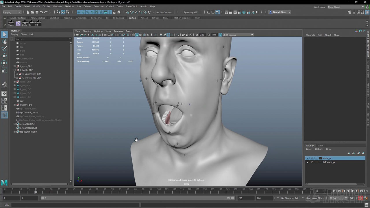Click the Save Scene icon

(x=37, y=12)
